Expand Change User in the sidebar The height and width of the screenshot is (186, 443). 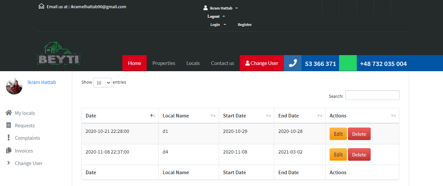coord(29,163)
